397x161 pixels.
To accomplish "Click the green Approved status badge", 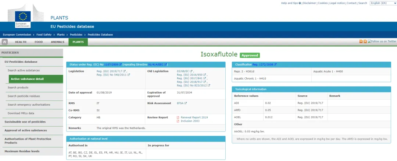I will pyautogui.click(x=250, y=55).
